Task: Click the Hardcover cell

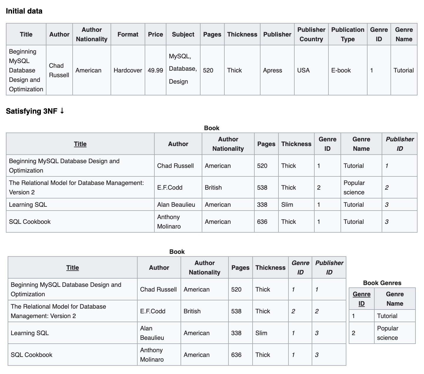Action: click(128, 70)
